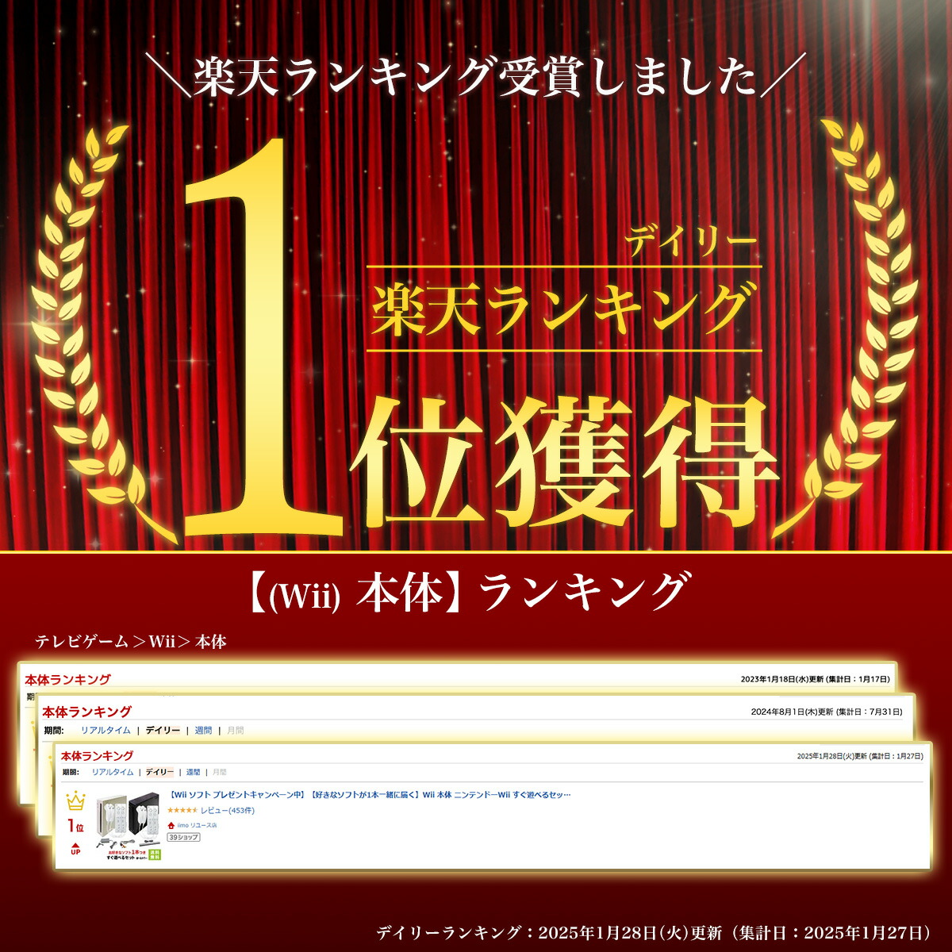
Task: Click the red shop home icon
Action: pos(171,825)
